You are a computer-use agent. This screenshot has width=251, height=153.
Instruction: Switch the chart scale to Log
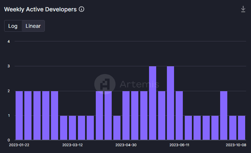(13, 26)
